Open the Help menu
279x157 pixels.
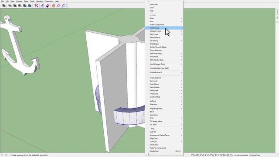click(x=57, y=1)
